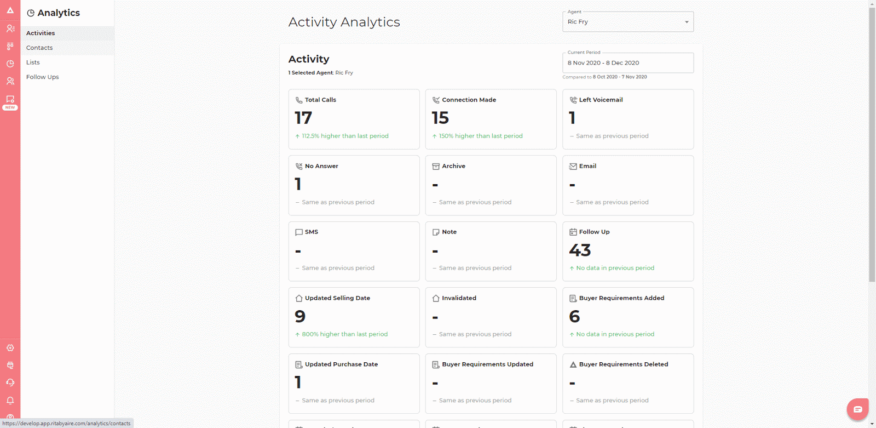Click the envelope icon on Email card

pyautogui.click(x=573, y=166)
